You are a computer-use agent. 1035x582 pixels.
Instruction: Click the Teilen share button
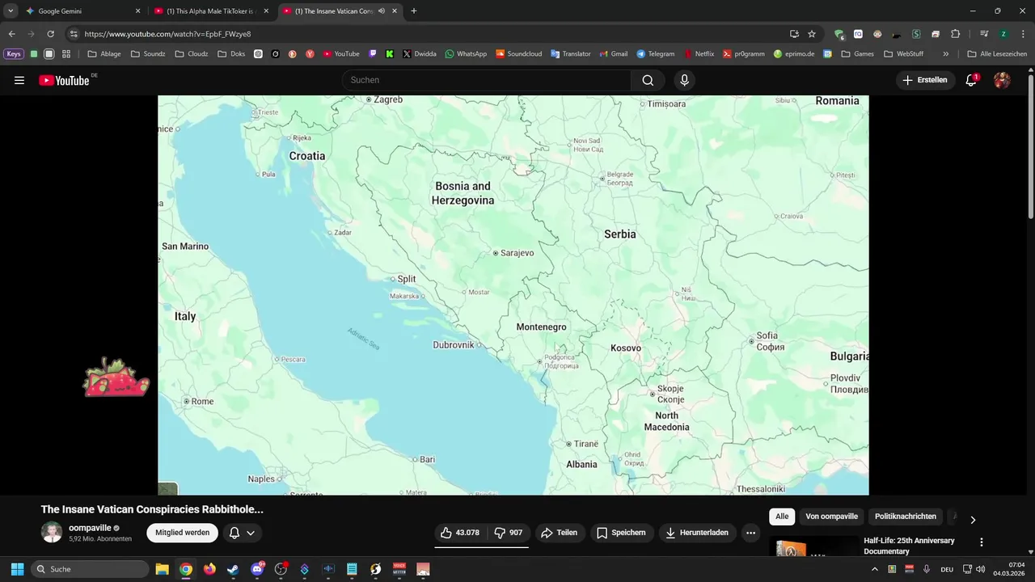tap(559, 533)
